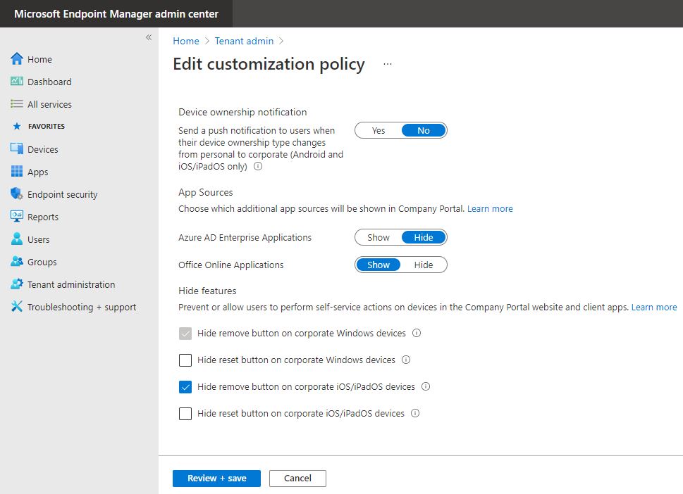
Task: Uncheck Hide remove button on iOS/iPadOS devices
Action: click(185, 387)
